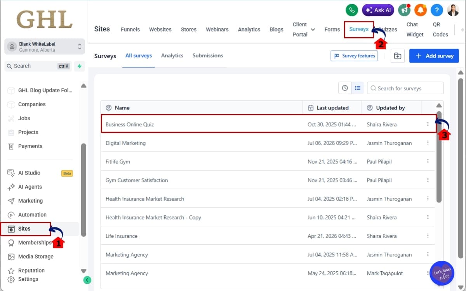466x291 pixels.
Task: Switch to the Funnels tab
Action: (x=130, y=29)
